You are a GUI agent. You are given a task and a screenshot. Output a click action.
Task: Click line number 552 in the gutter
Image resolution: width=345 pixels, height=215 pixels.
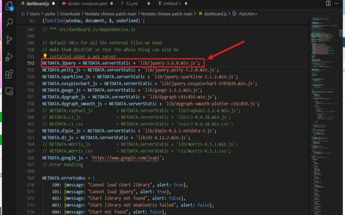pos(31,63)
